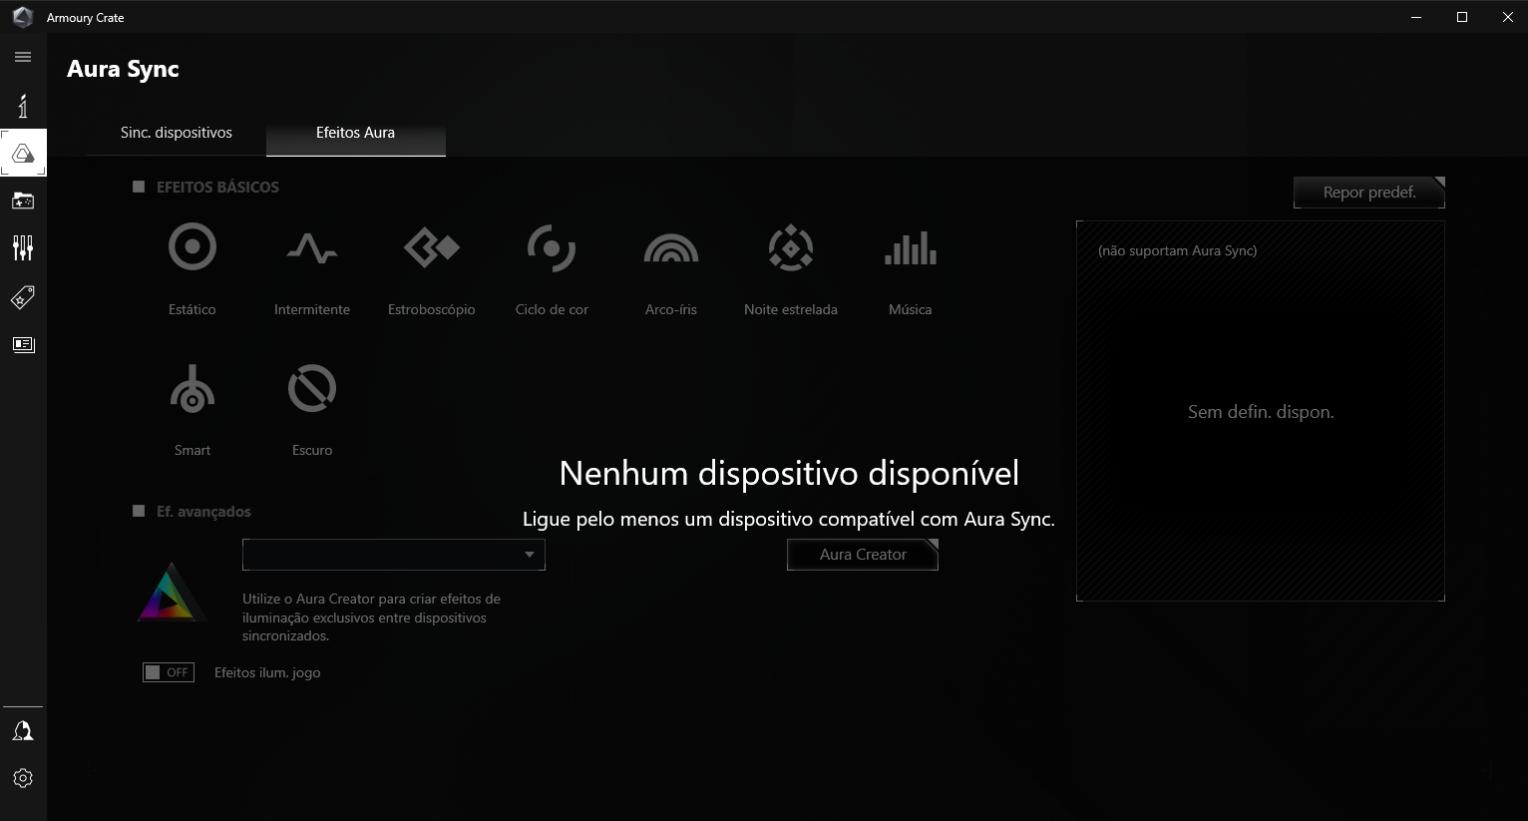Screen dimensions: 1528x821
Task: Launch the Aura Creator button
Action: 863,555
